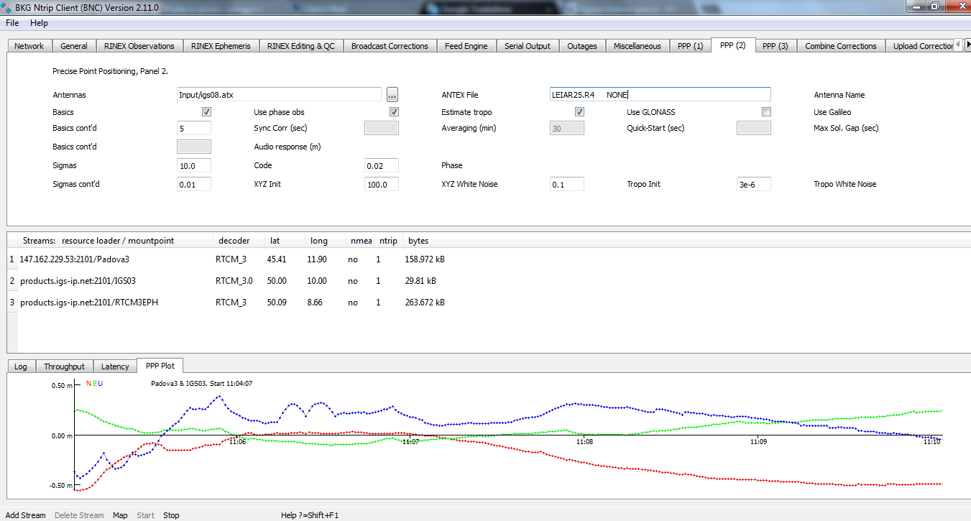Select the RINEX Editing & QC tab
This screenshot has height=521, width=971.
pos(301,46)
